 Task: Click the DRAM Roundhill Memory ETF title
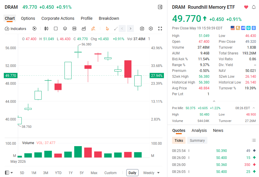tap(203, 7)
